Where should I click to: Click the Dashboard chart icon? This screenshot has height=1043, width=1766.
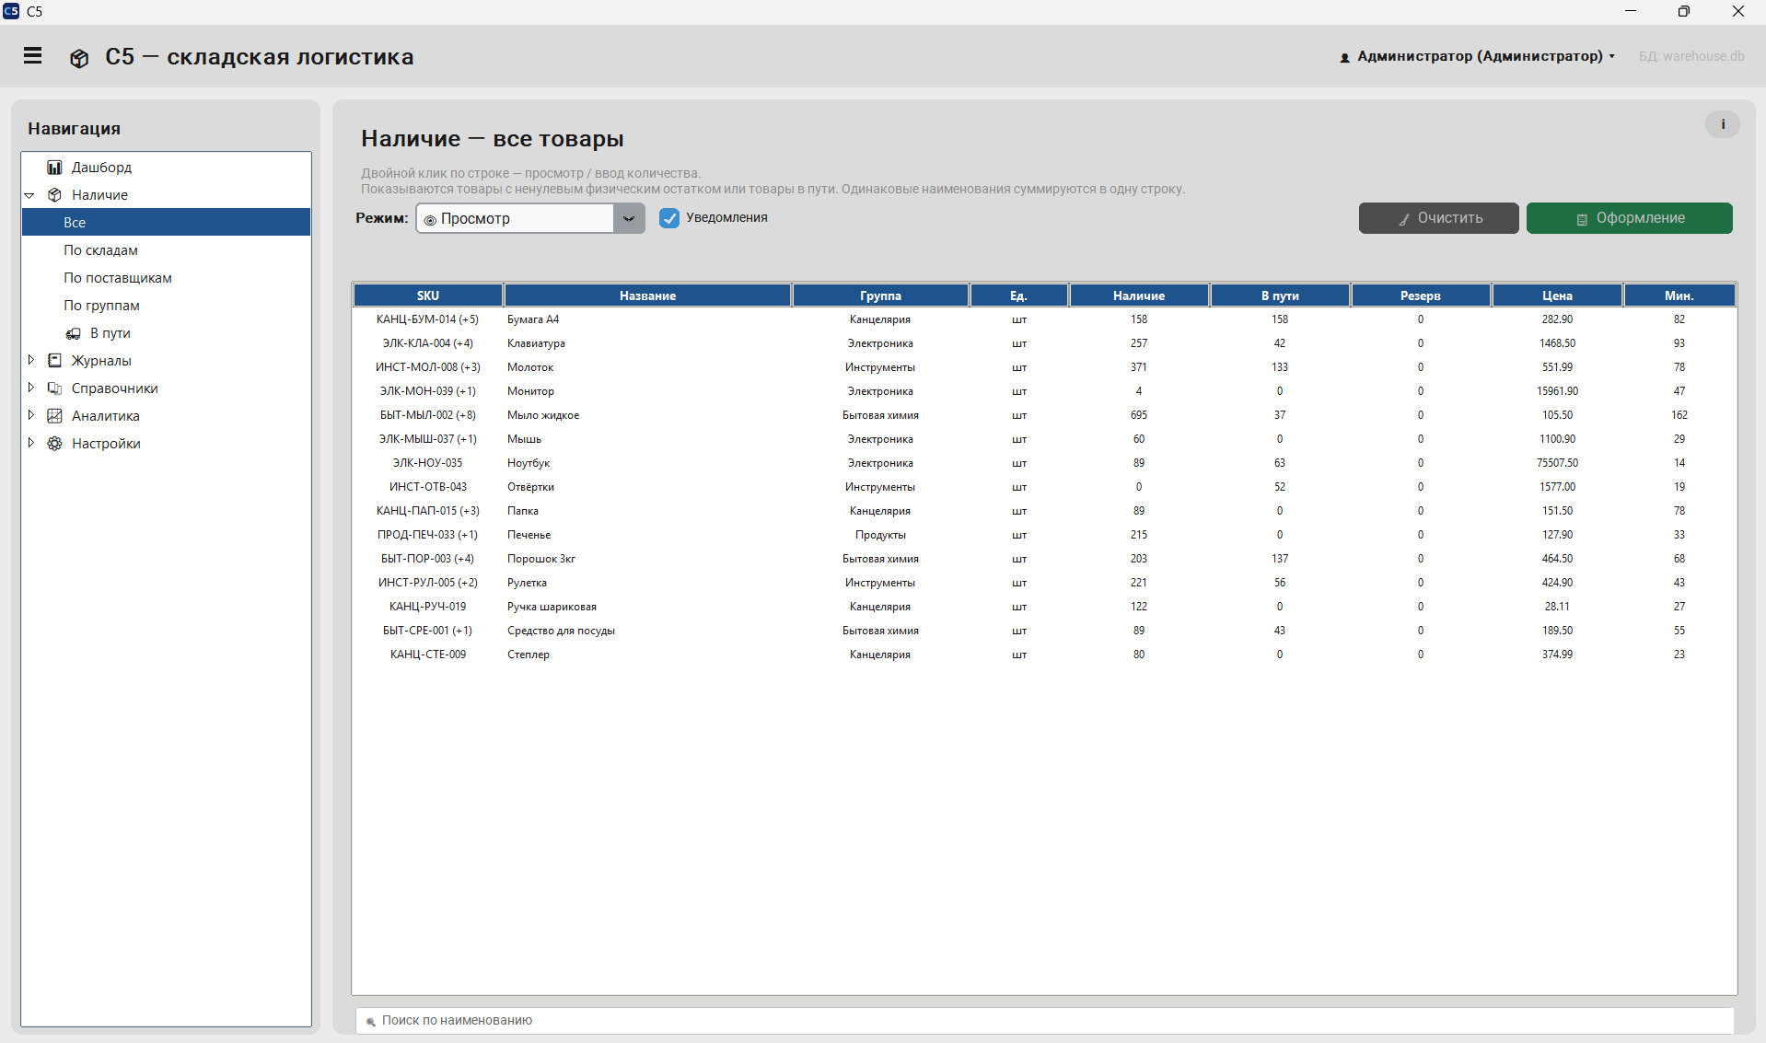tap(54, 168)
